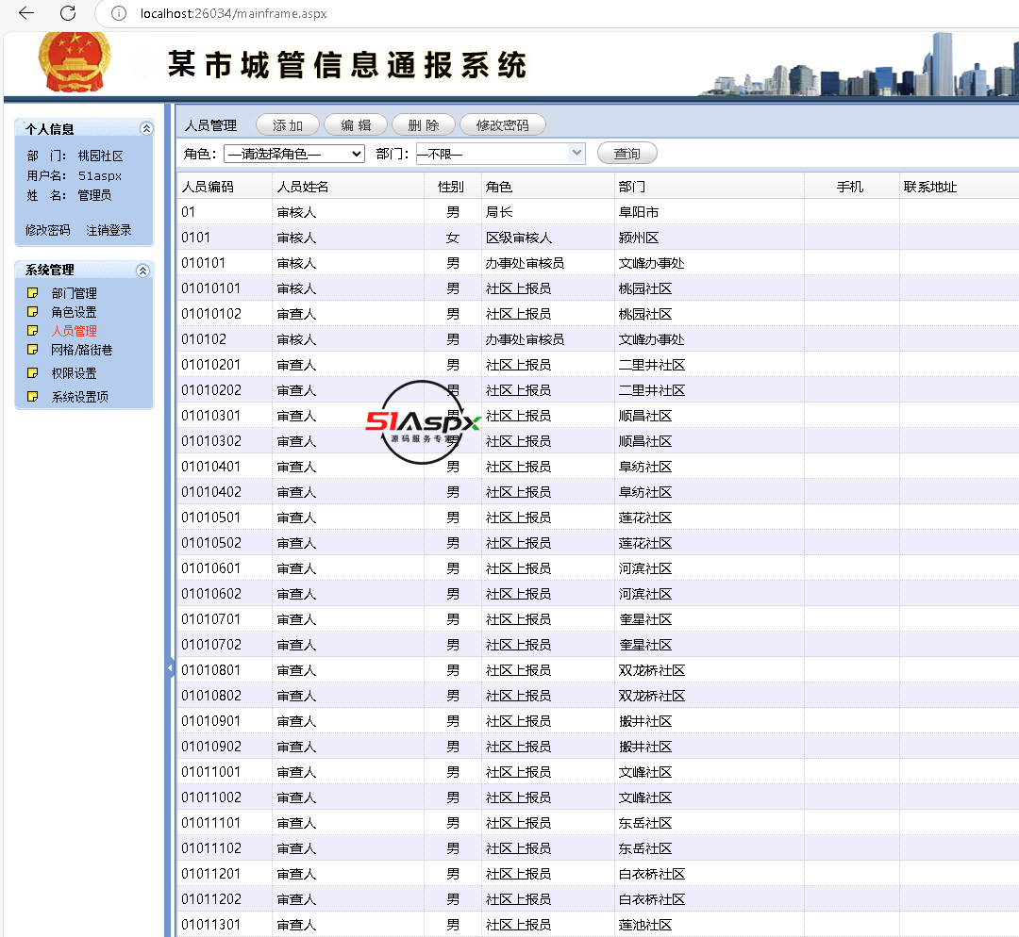Collapse the 系统管理 panel

(142, 271)
